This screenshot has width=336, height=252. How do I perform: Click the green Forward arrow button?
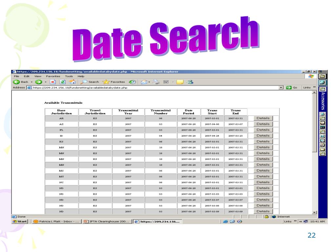[39, 82]
